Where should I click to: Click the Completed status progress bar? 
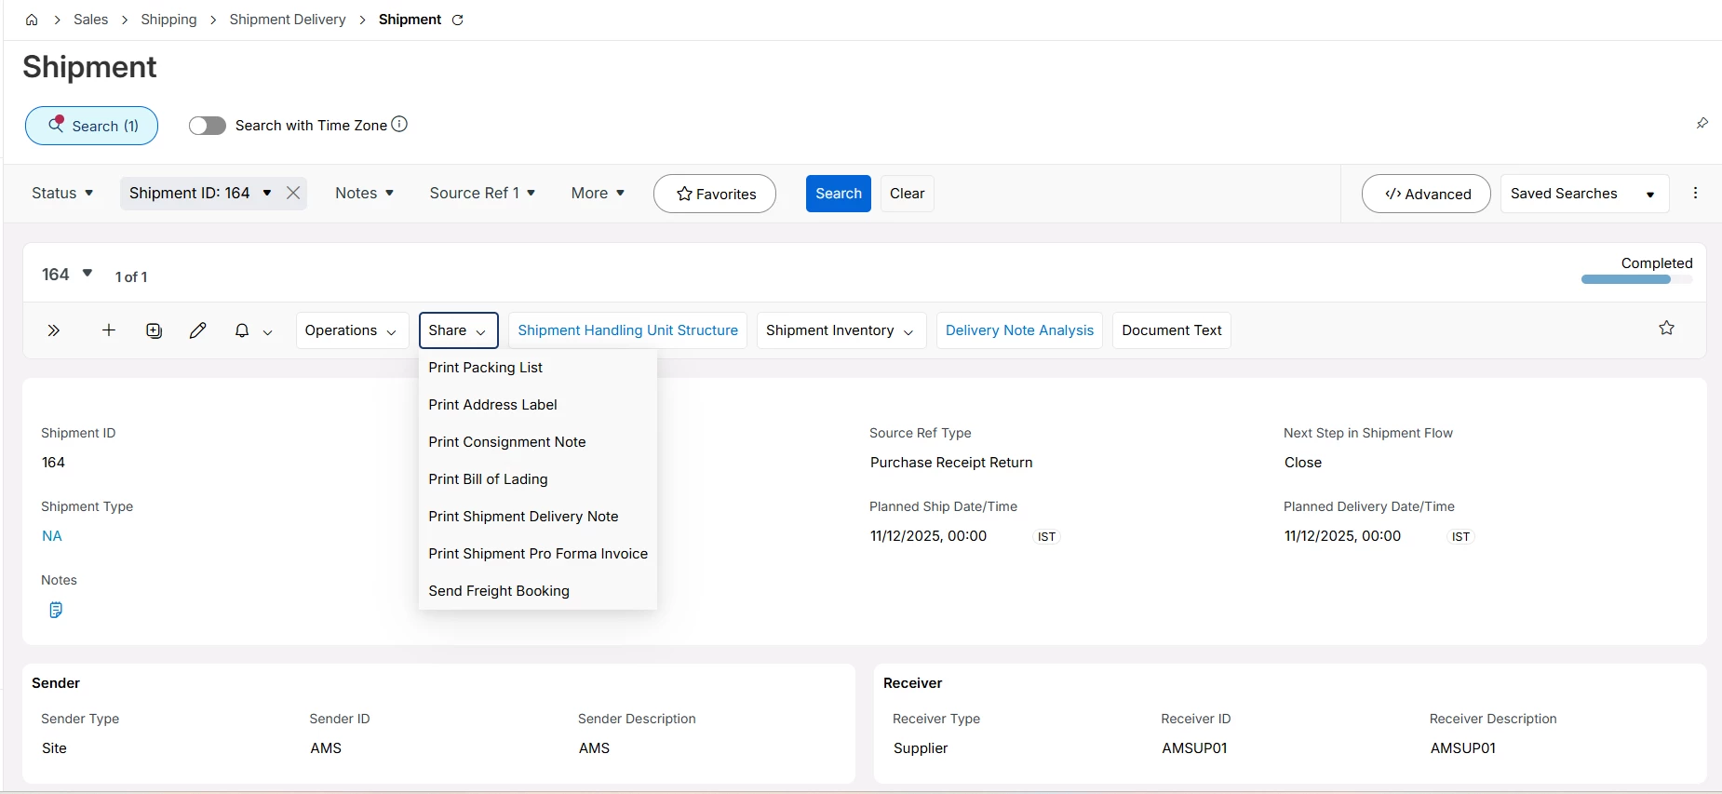pos(1635,279)
